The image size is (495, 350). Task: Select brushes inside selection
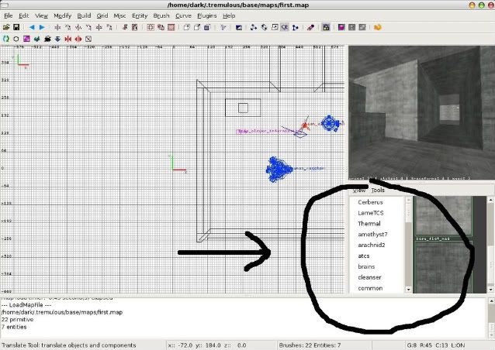135,27
